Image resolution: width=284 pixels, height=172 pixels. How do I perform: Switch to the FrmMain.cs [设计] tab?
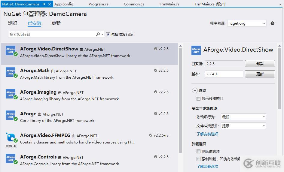point(210,4)
